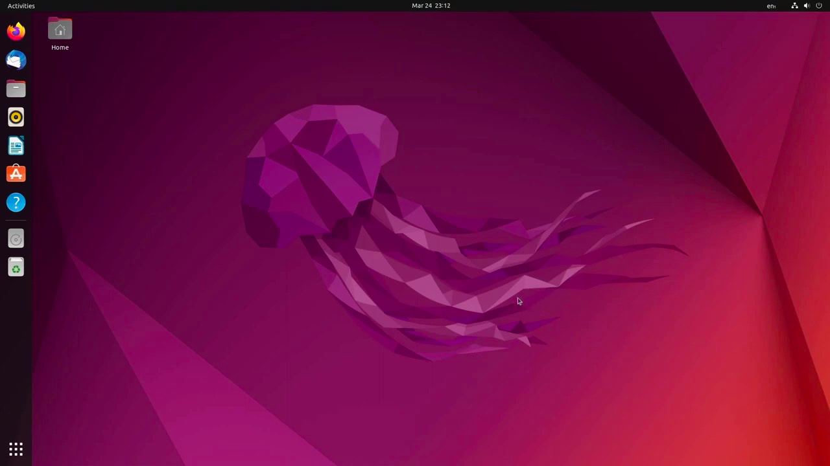Open the Activities overview
This screenshot has width=830, height=466.
(21, 6)
